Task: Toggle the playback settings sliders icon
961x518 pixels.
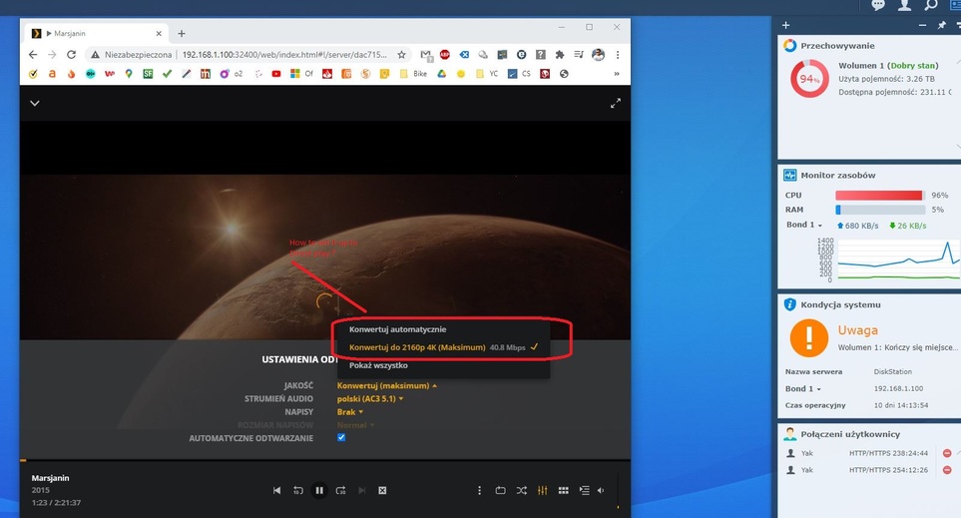Action: point(543,490)
